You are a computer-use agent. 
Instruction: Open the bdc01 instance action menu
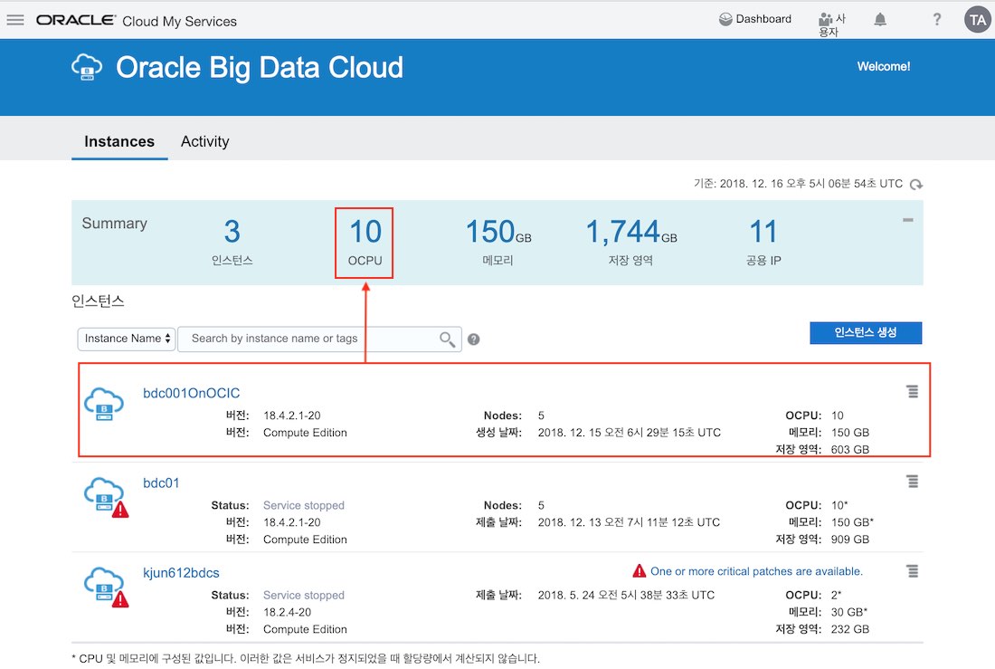[912, 481]
